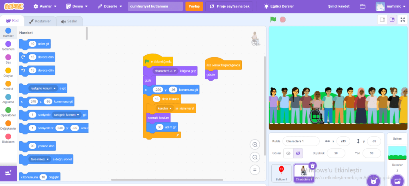Click the Paylaş button
The width and height of the screenshot is (409, 186).
click(x=194, y=6)
